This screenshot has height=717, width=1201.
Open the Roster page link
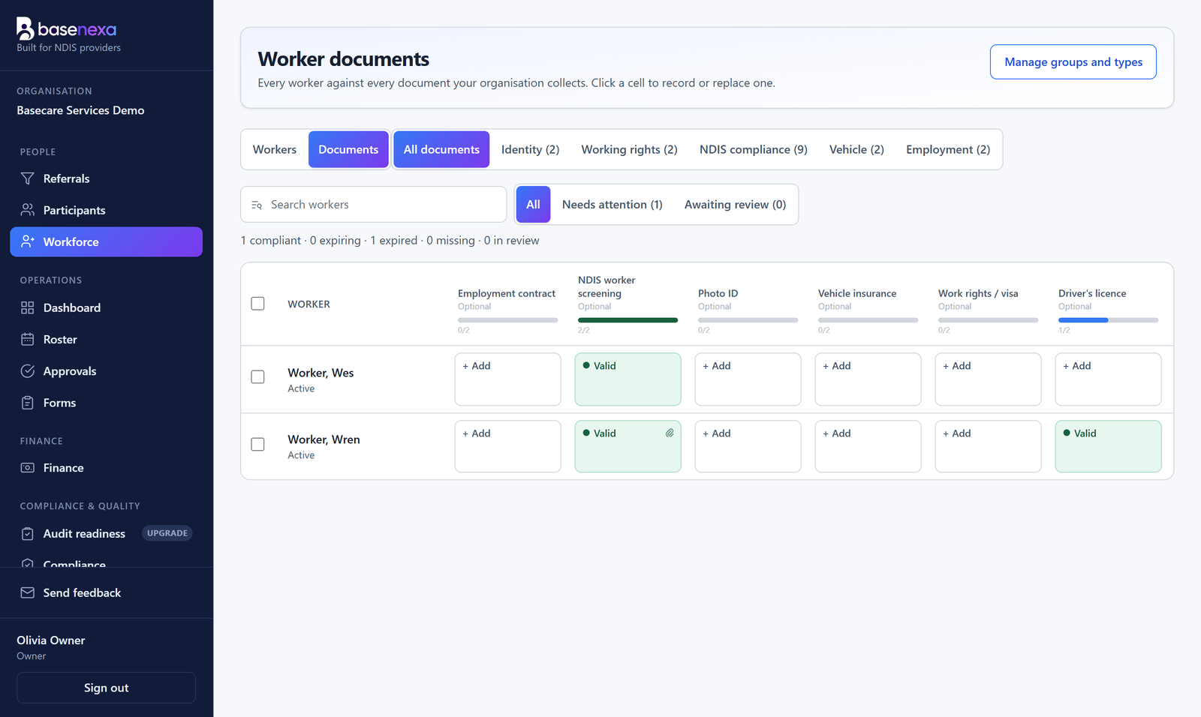tap(106, 339)
